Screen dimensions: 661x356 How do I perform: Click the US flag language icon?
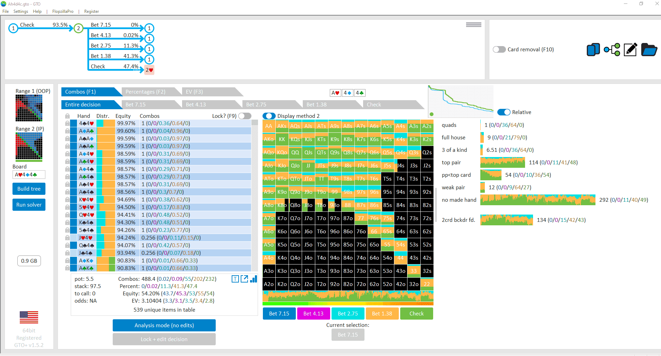click(29, 317)
